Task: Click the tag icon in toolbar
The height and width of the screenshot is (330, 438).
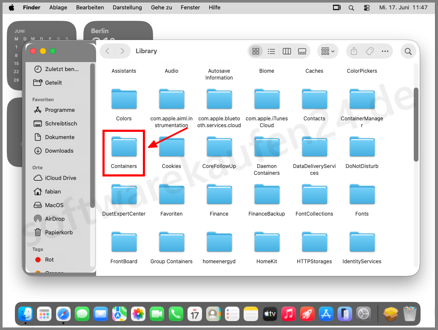Action: [370, 51]
